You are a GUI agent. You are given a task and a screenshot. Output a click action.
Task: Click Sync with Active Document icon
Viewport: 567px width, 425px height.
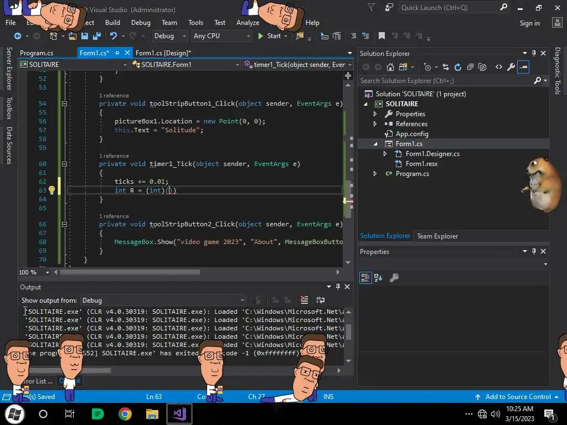point(446,67)
